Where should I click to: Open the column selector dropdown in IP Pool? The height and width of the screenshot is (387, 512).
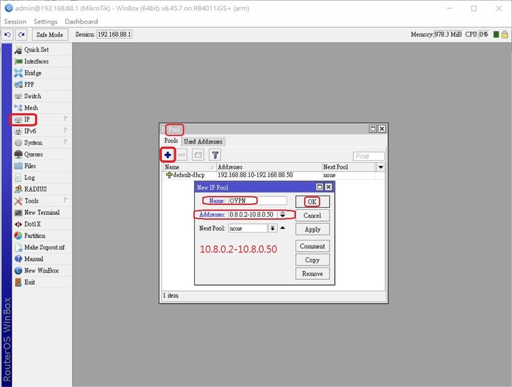click(380, 167)
